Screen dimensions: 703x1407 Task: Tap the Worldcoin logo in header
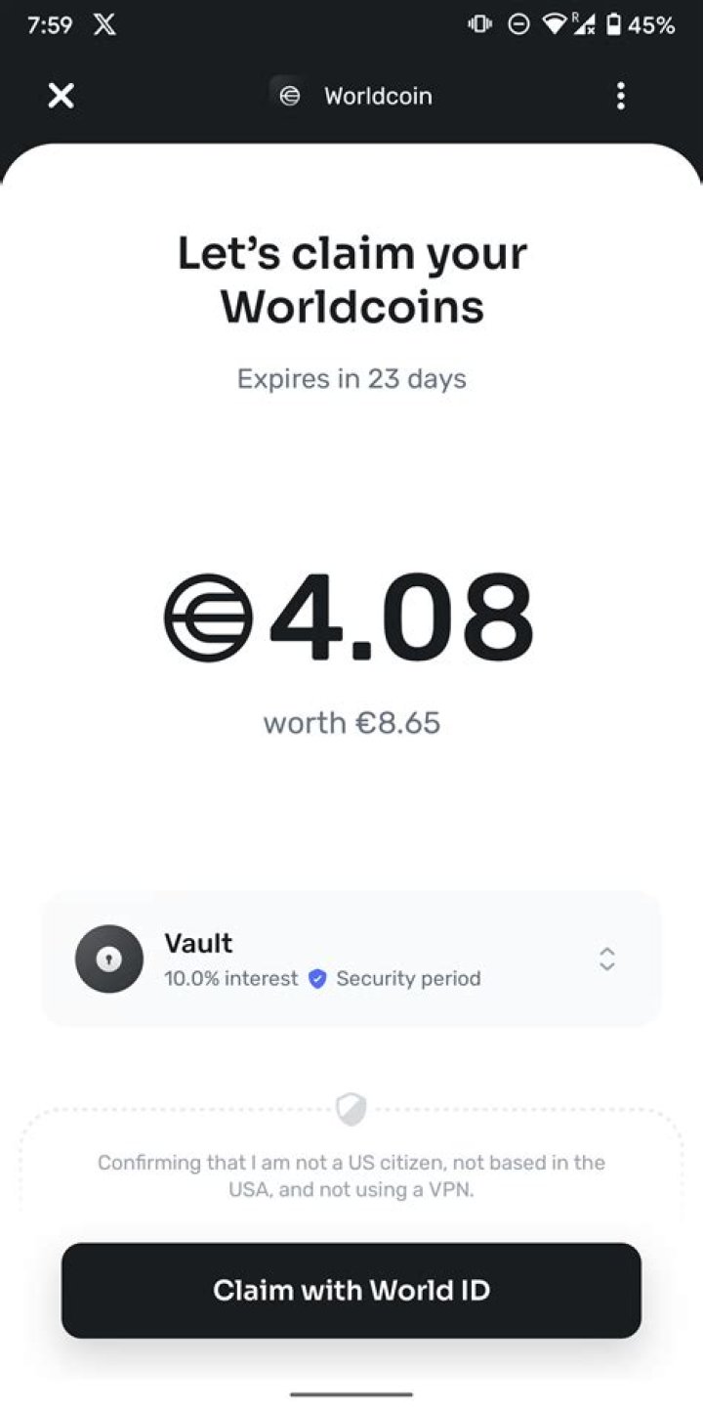tap(289, 96)
